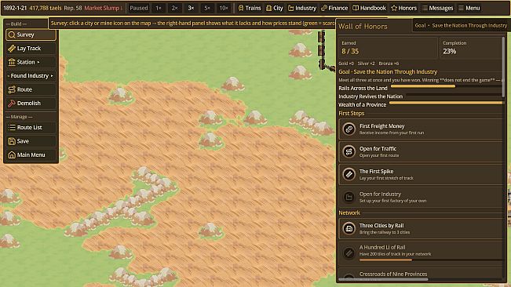511x287 pixels.
Task: Click the Demolish hammer icon
Action: click(x=12, y=104)
